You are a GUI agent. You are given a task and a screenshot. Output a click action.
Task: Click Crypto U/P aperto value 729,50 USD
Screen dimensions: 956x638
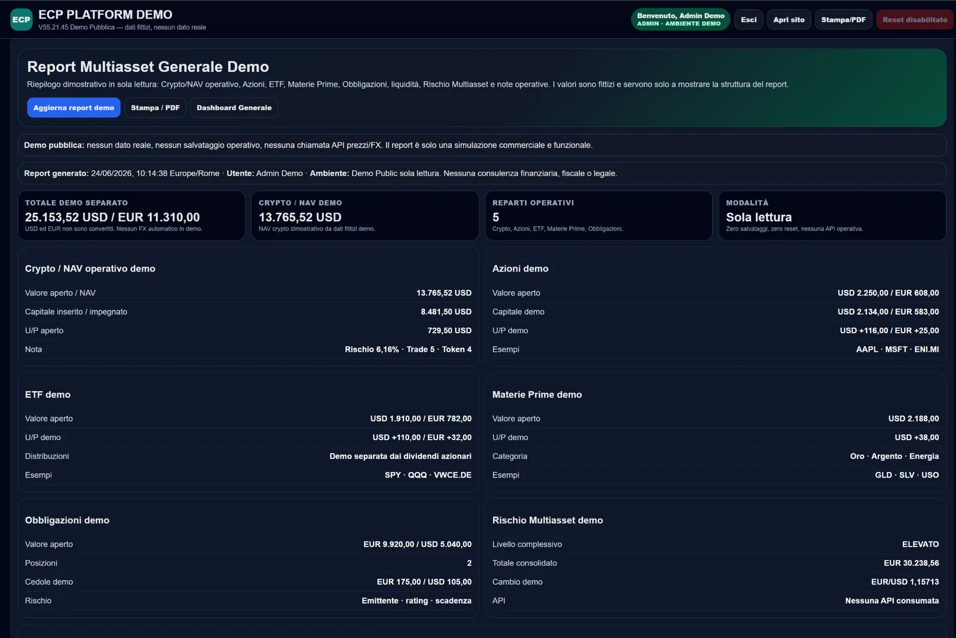pos(449,330)
